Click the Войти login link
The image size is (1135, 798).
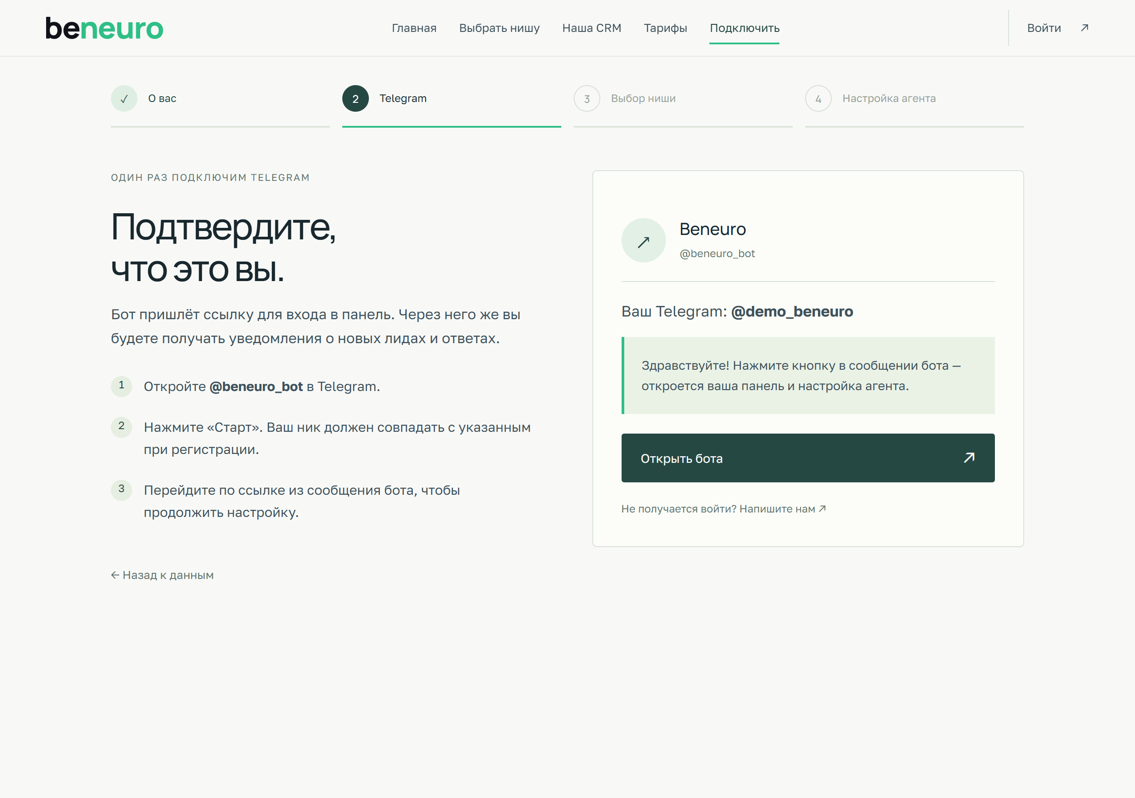1044,28
